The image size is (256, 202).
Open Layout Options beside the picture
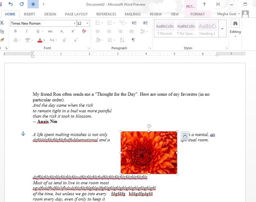pyautogui.click(x=185, y=135)
